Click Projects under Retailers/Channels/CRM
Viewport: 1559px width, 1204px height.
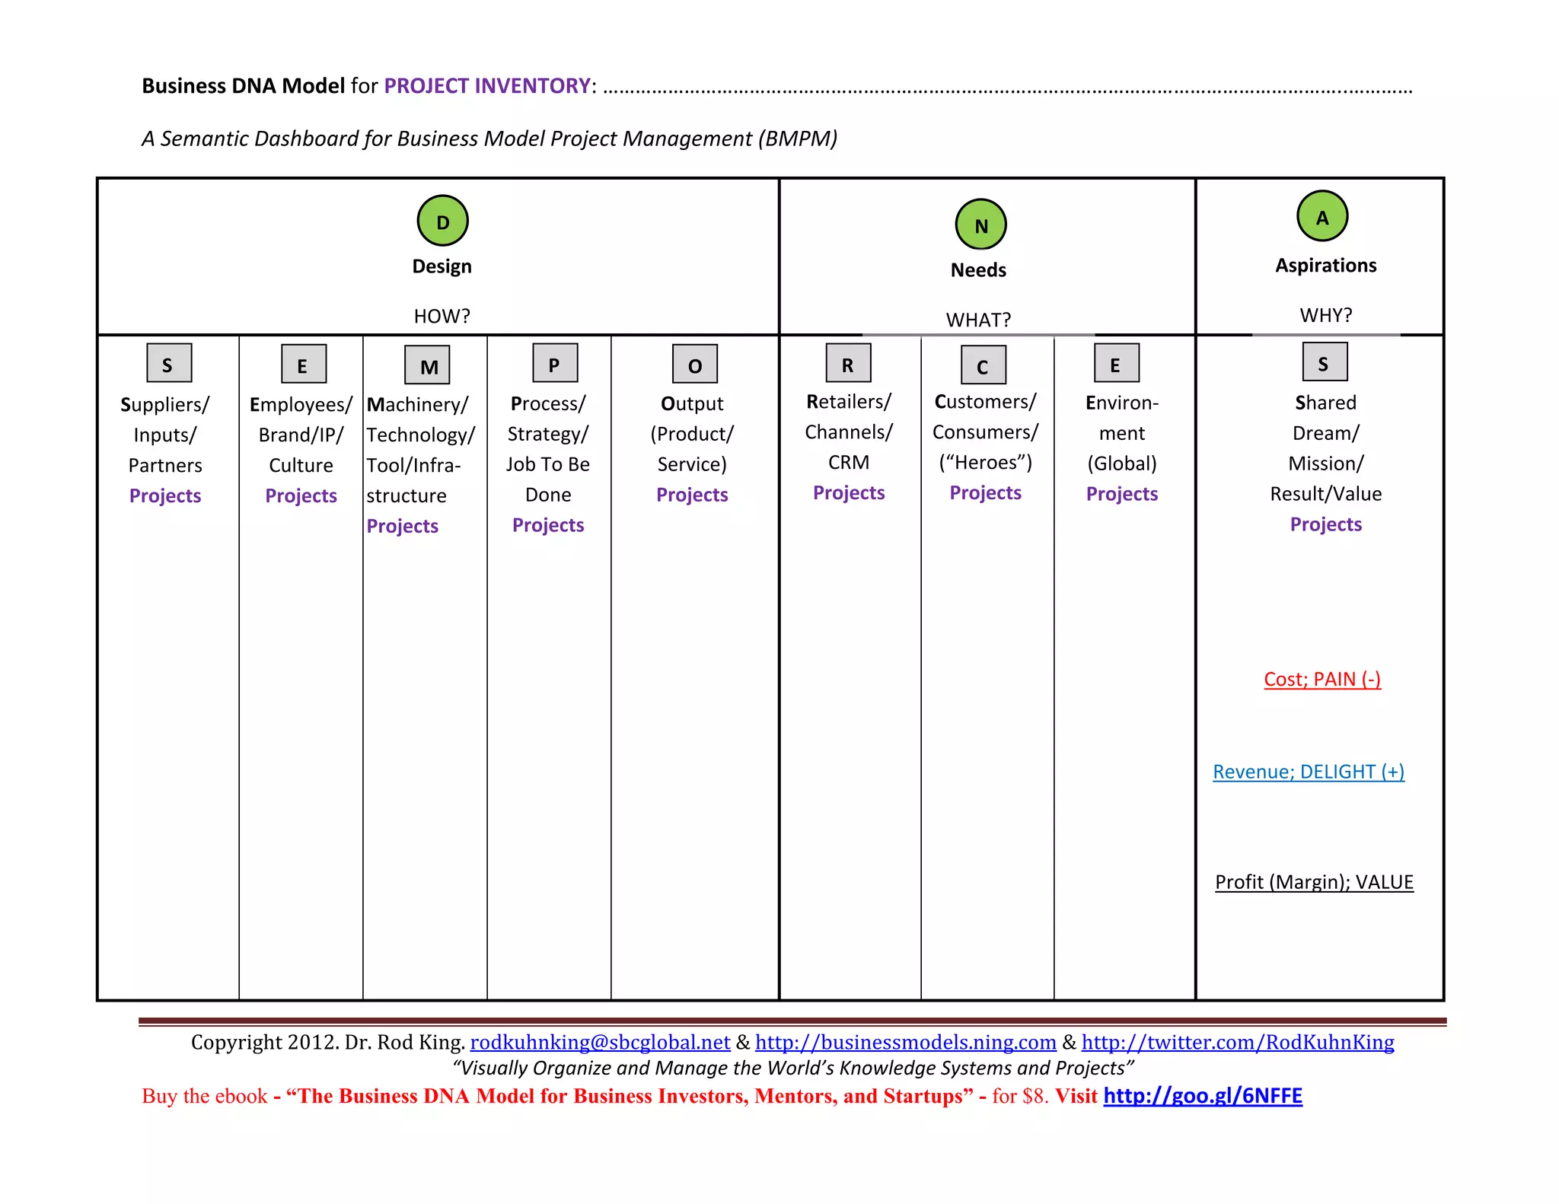(x=849, y=493)
